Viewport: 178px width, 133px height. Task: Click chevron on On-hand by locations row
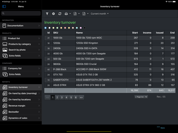39,100
